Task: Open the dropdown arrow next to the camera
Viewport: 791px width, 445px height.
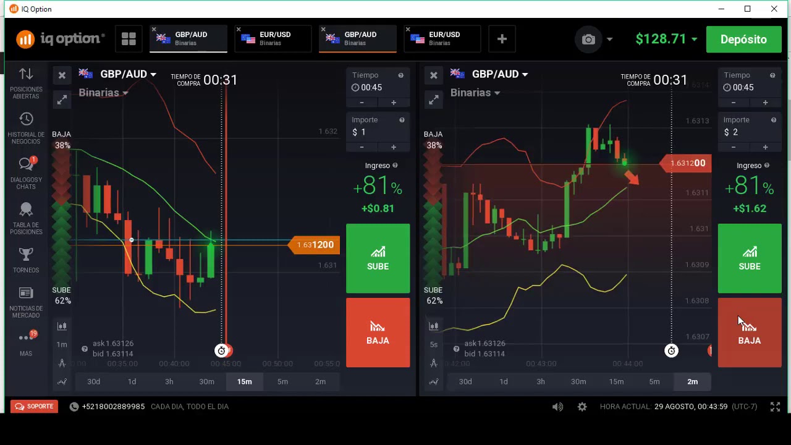Action: point(609,39)
